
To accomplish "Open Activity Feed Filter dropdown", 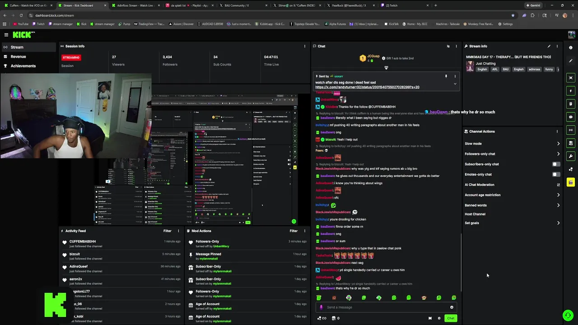I will (168, 231).
